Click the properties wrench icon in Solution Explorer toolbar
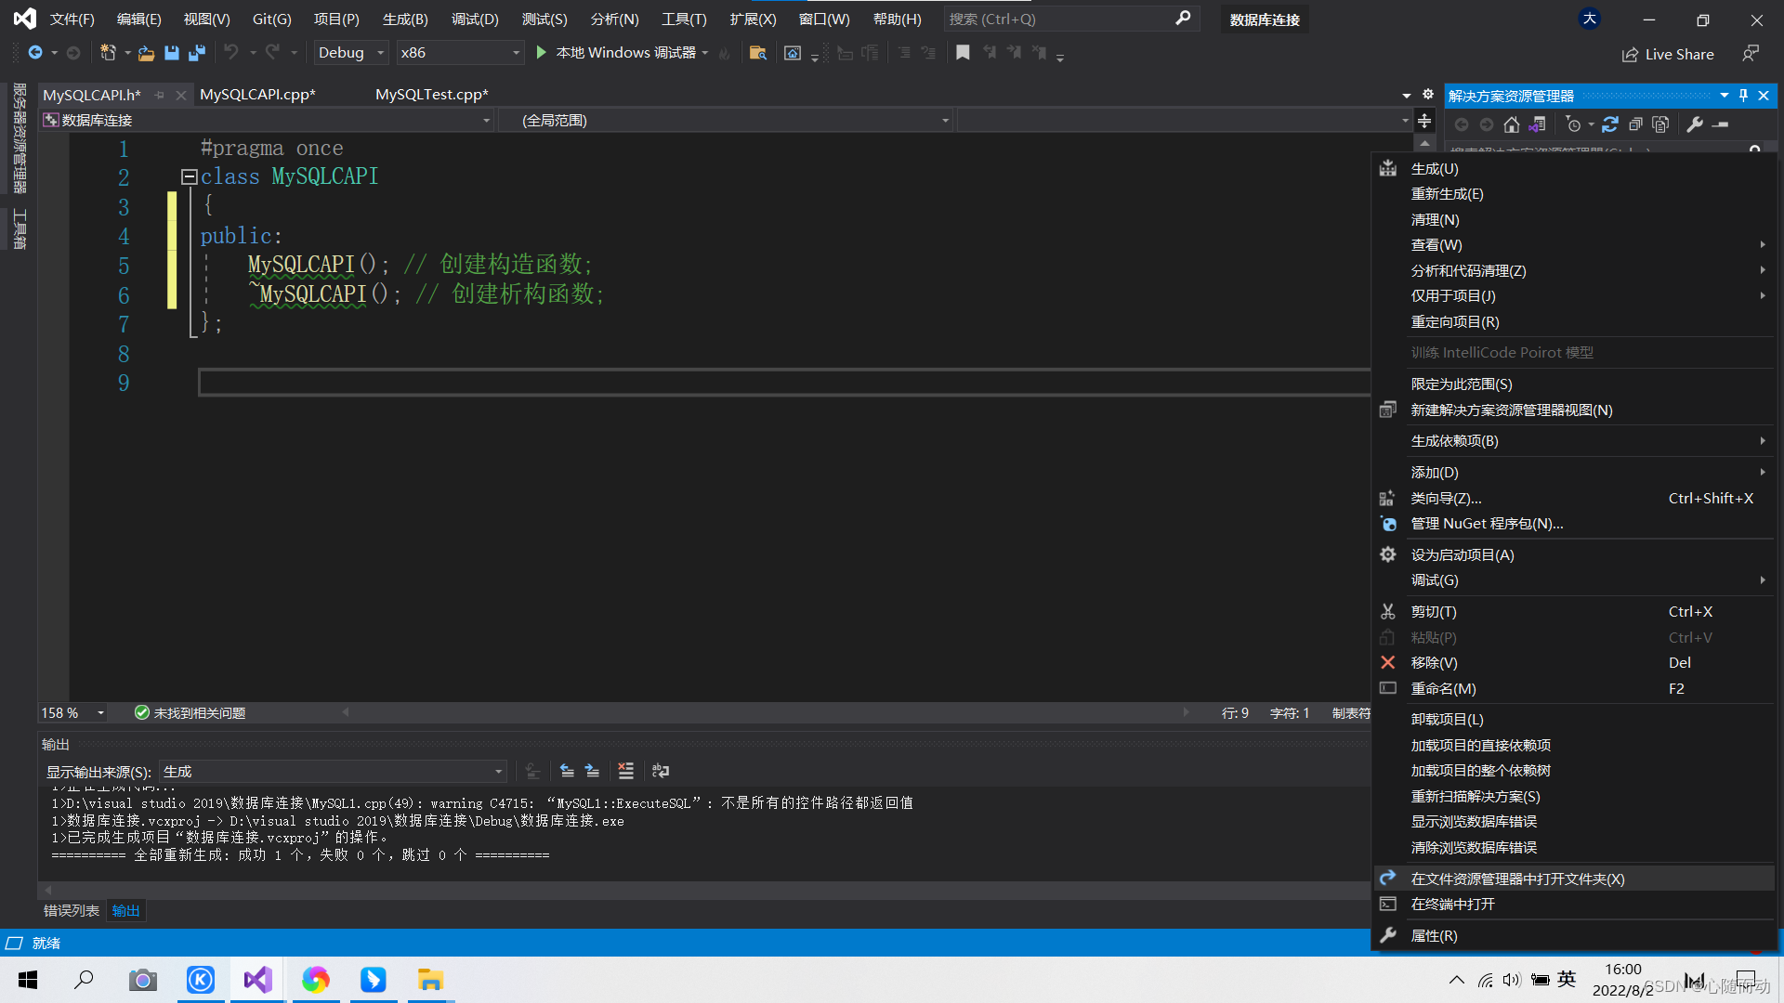 click(1695, 124)
